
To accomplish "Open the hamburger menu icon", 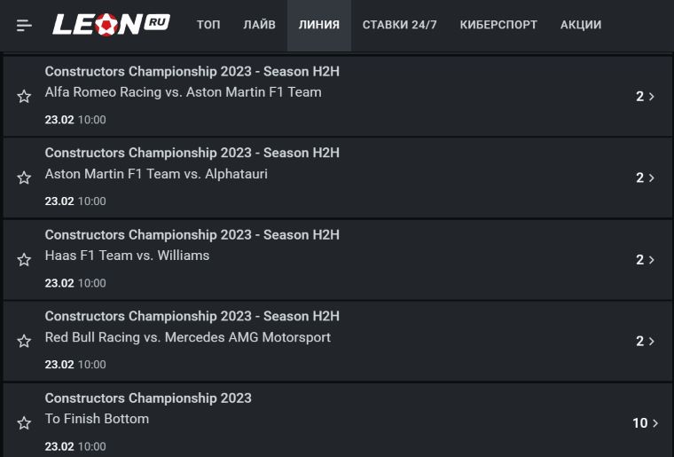I will (24, 25).
